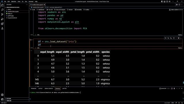Open notebook settings gear icon
This screenshot has width=184, height=104.
click(x=177, y=5)
